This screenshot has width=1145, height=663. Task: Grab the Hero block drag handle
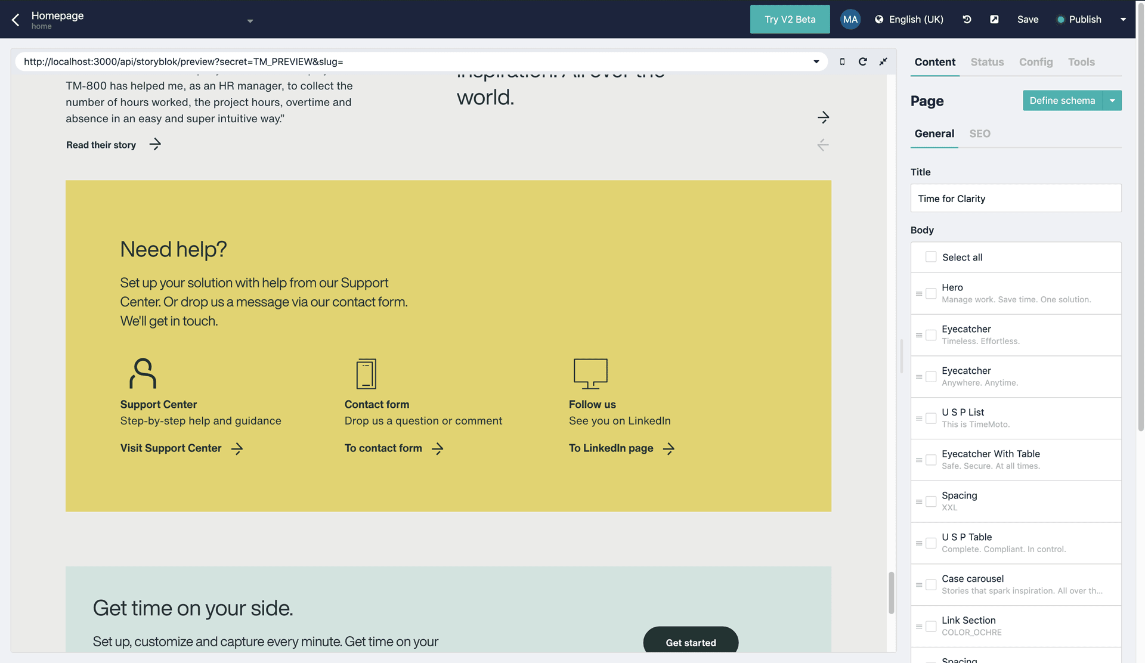point(919,293)
